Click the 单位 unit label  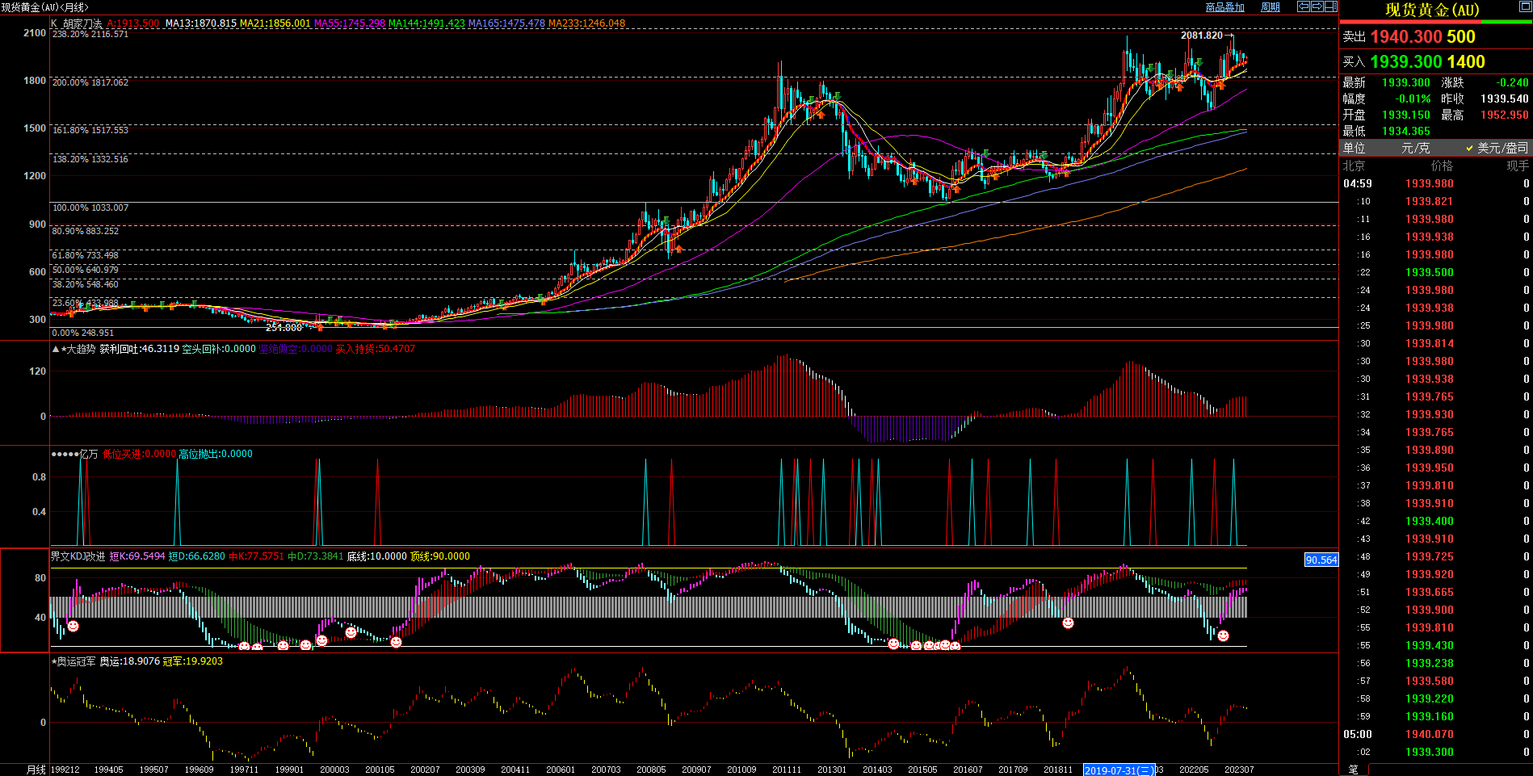tap(1354, 148)
